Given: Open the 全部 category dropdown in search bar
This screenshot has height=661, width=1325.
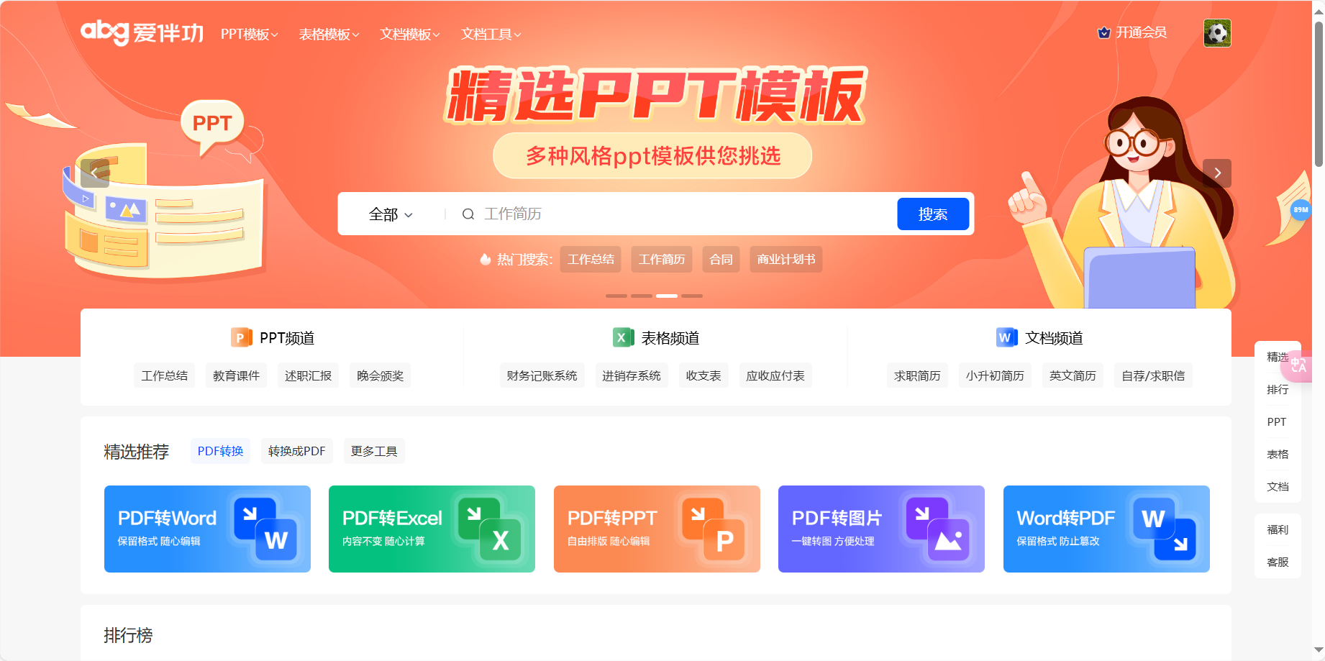Looking at the screenshot, I should pyautogui.click(x=389, y=214).
